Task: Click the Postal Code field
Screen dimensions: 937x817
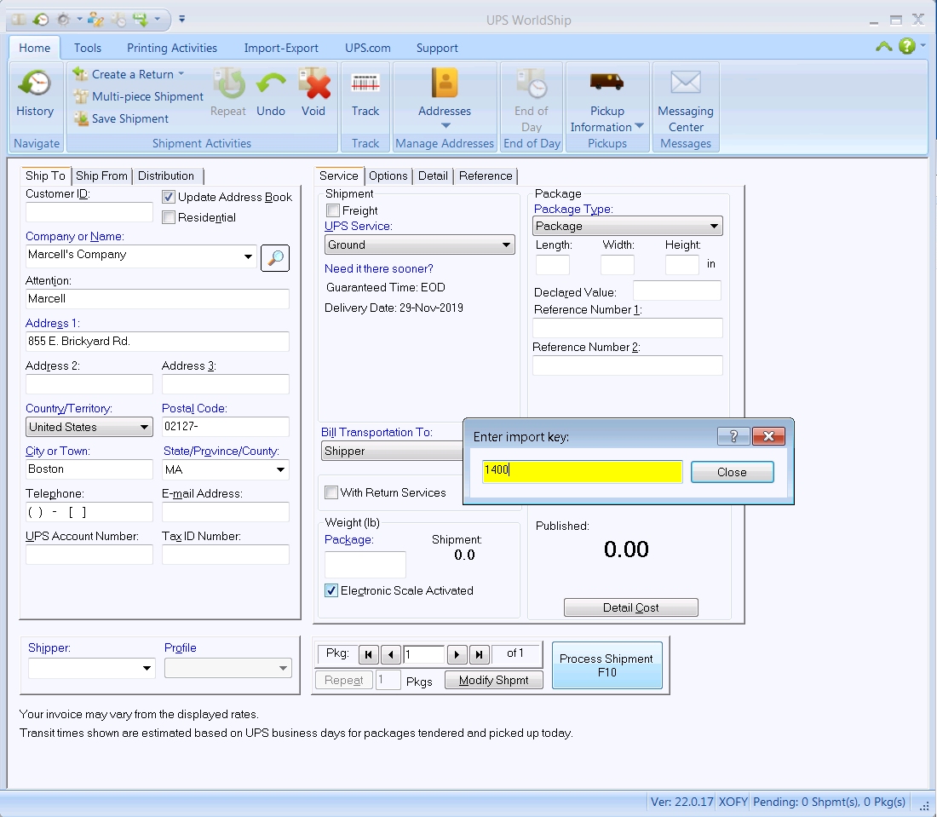Action: (225, 427)
